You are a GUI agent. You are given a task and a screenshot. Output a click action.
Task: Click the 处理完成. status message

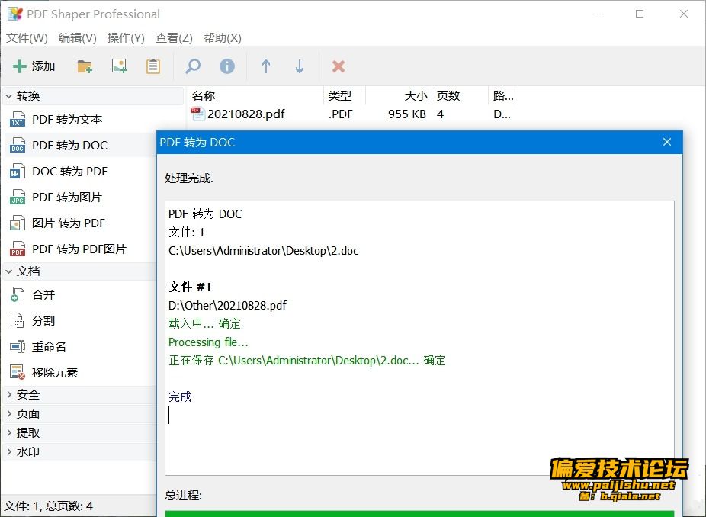point(189,178)
